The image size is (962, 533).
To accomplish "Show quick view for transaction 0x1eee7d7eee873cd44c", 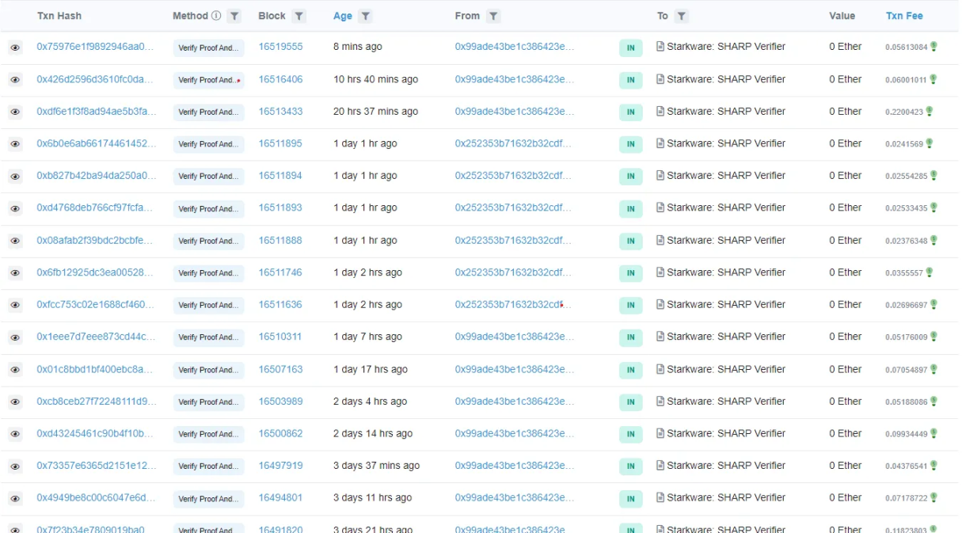I will click(x=15, y=337).
